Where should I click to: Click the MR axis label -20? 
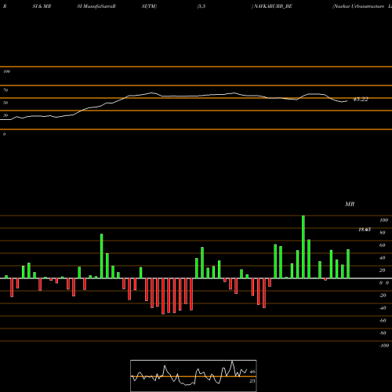[x=383, y=296]
